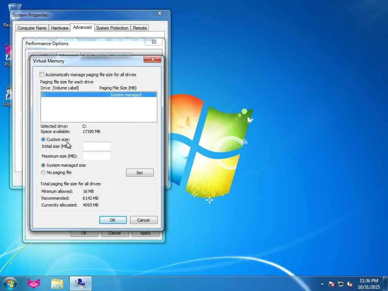The width and height of the screenshot is (388, 291).
Task: Open the clock showing 11:36 PM
Action: [368, 283]
